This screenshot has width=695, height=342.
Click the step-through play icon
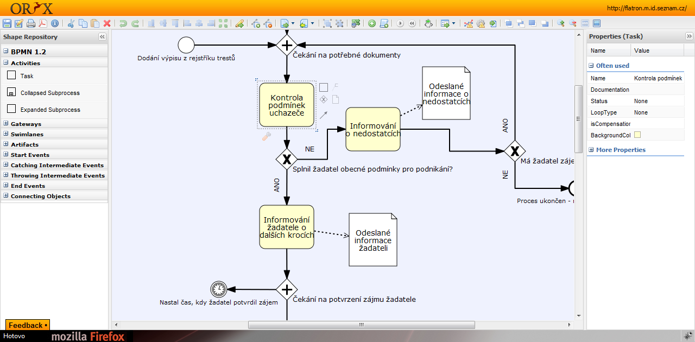tap(400, 23)
